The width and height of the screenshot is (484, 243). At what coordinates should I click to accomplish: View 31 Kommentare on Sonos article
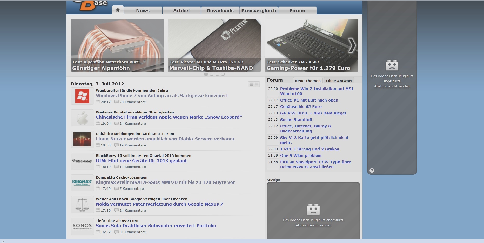(132, 232)
